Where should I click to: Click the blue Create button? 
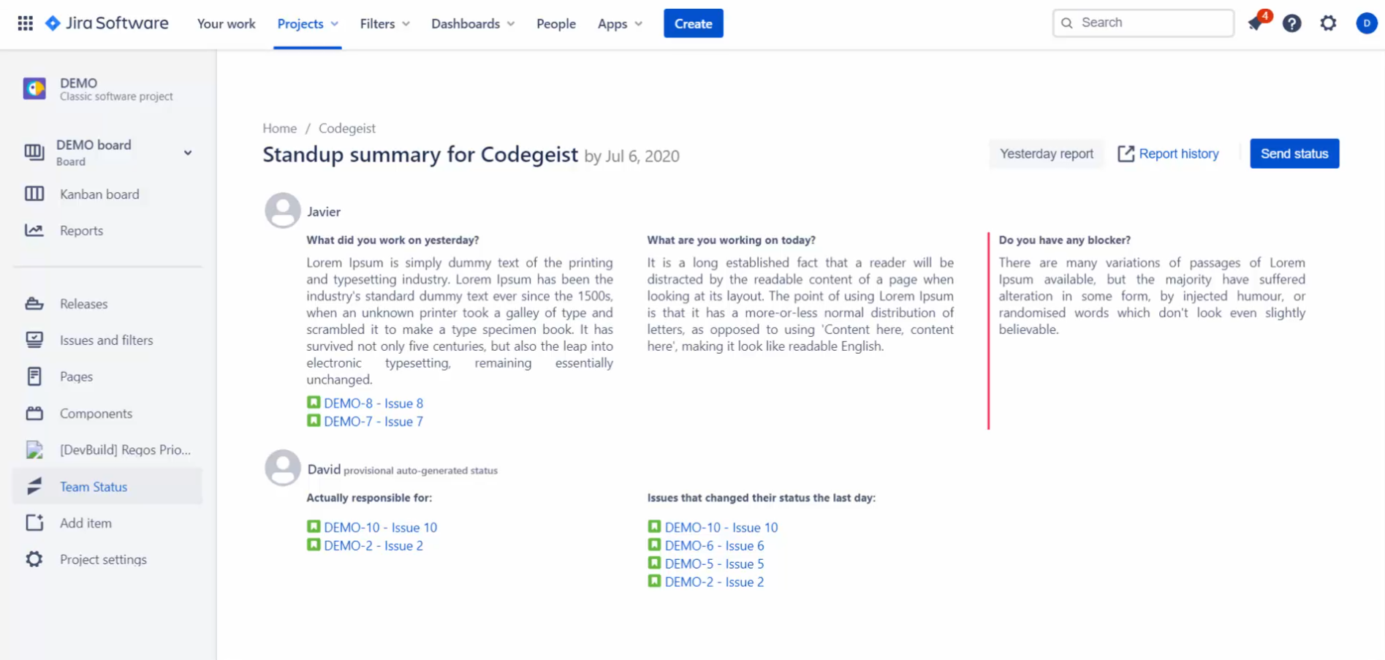pyautogui.click(x=694, y=23)
